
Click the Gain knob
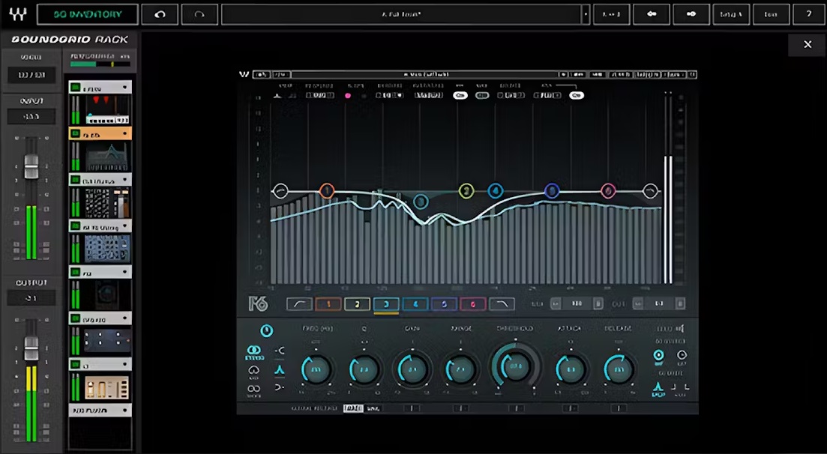(x=412, y=369)
